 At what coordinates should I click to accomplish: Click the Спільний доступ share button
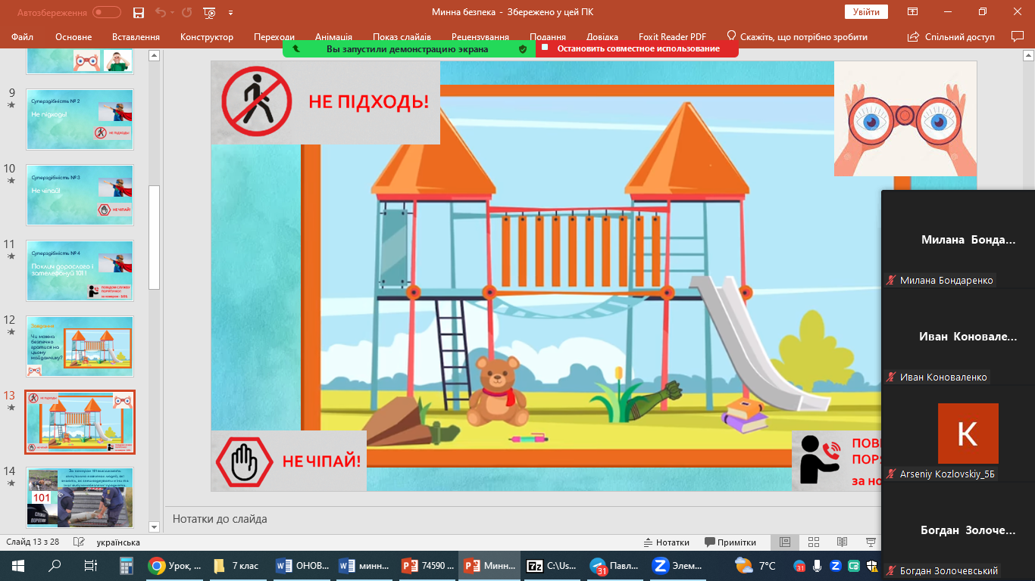952,36
